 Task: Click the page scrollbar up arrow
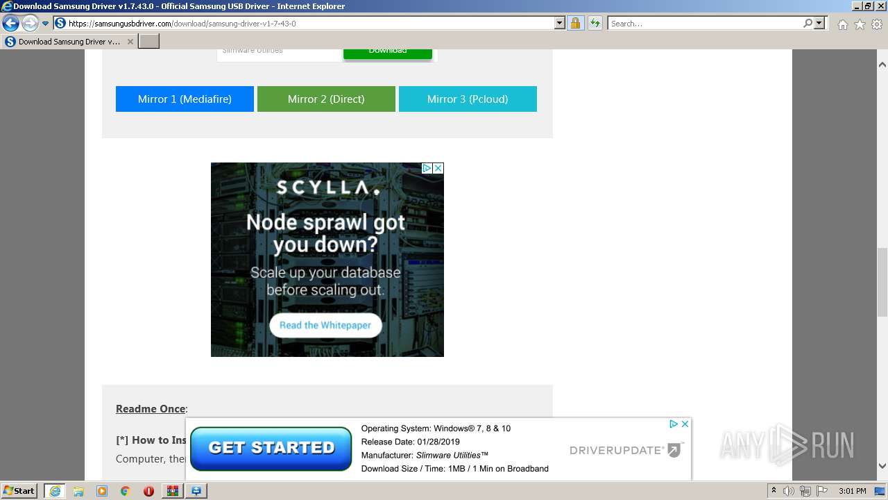tap(882, 65)
